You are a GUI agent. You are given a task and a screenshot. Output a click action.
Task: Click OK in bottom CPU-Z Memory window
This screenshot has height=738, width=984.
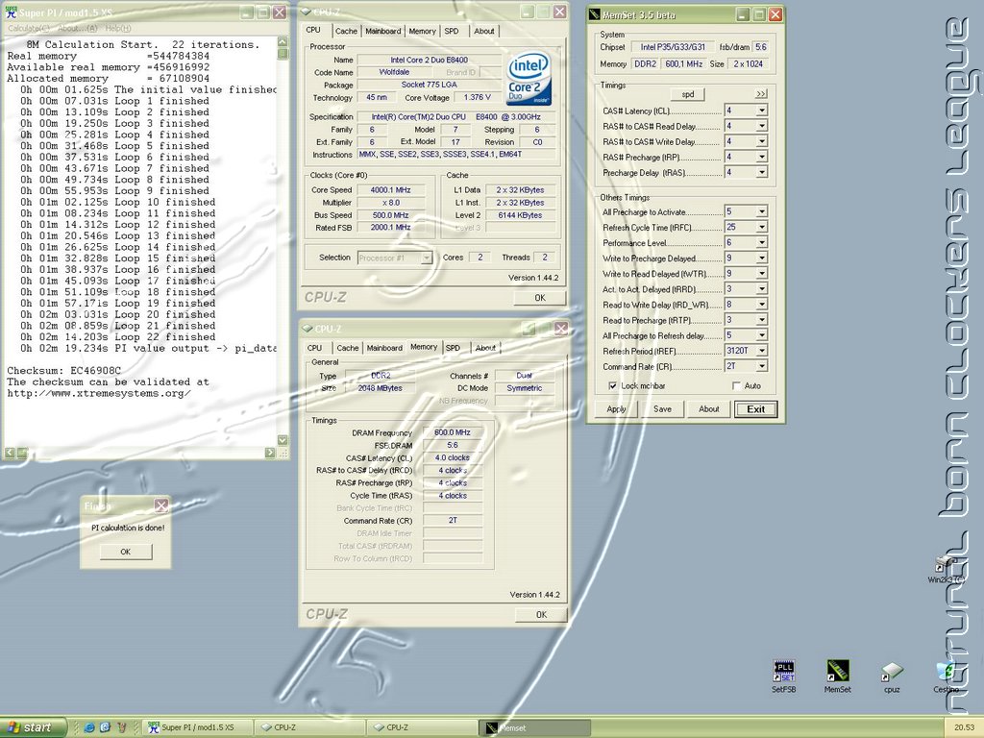coord(541,614)
